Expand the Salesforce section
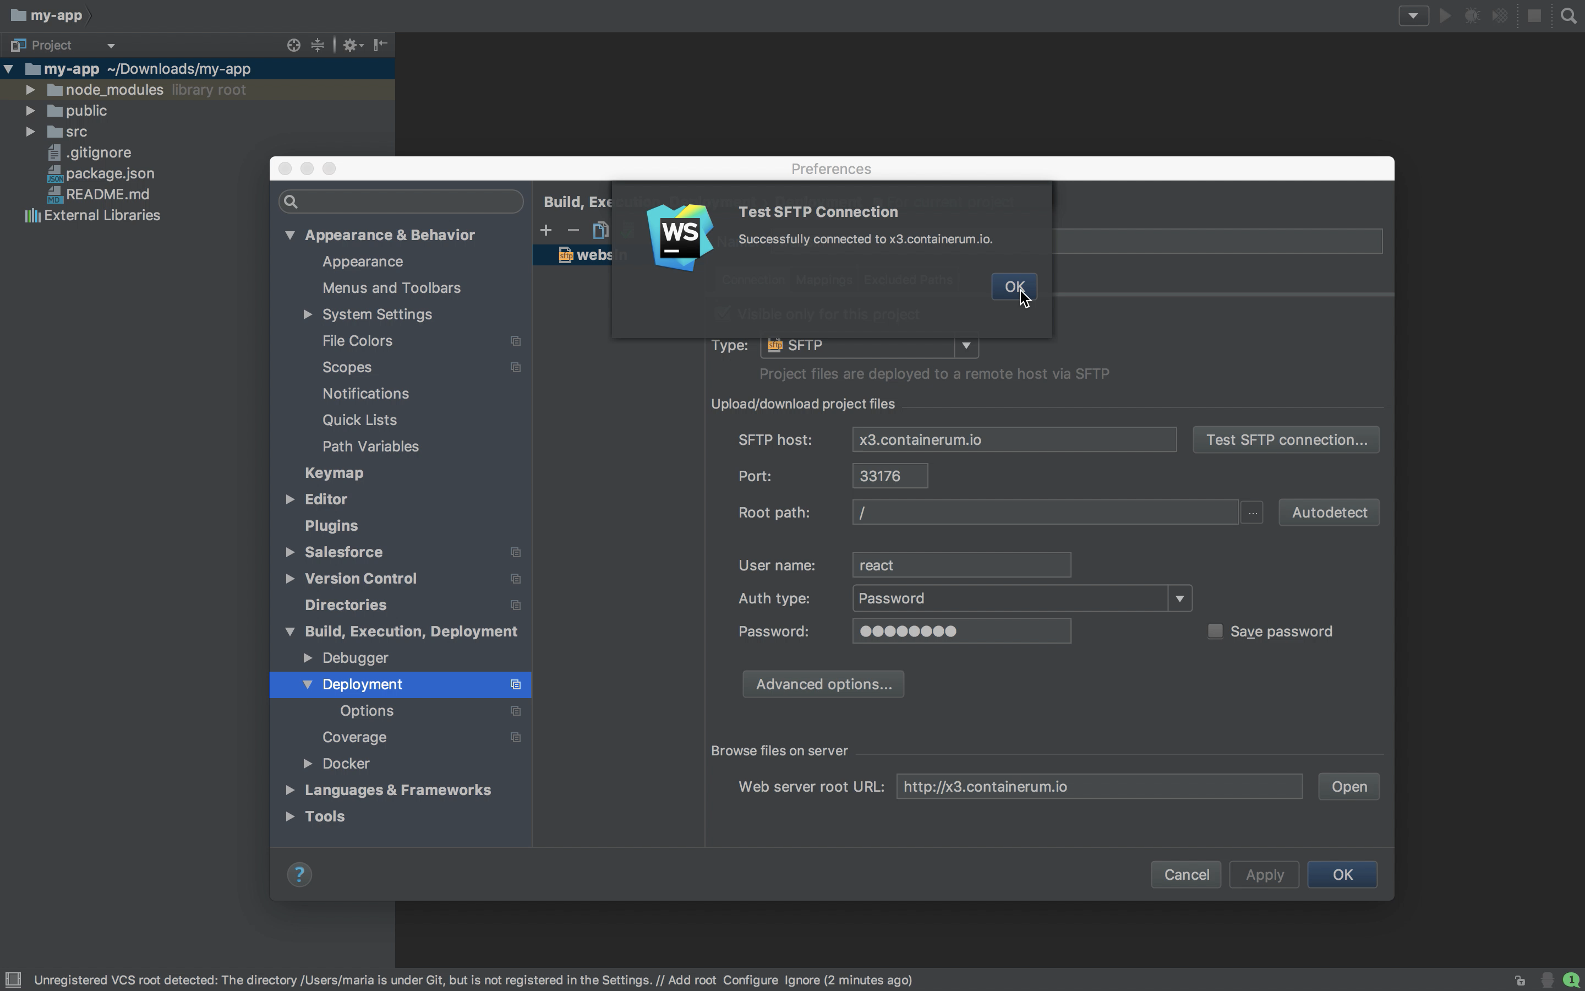Image resolution: width=1585 pixels, height=991 pixels. [x=289, y=552]
